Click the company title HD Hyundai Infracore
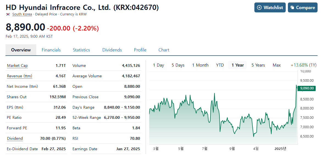 point(82,7)
